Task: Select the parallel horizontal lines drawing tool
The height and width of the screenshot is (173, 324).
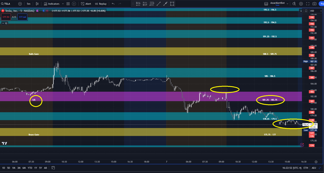Action: pos(152,4)
